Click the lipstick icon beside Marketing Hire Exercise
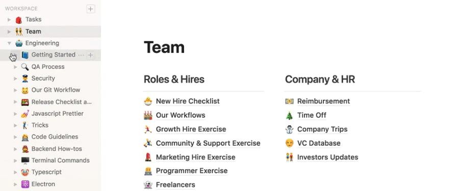460x191 pixels. coord(148,157)
